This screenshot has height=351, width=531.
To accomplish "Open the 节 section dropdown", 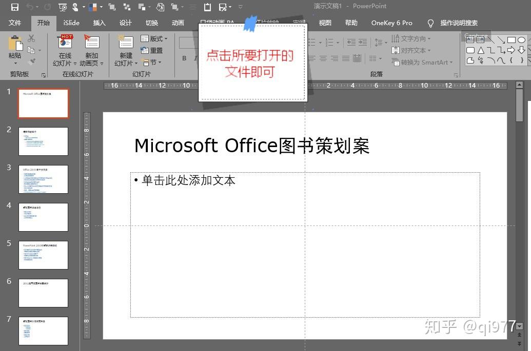I will tap(152, 62).
